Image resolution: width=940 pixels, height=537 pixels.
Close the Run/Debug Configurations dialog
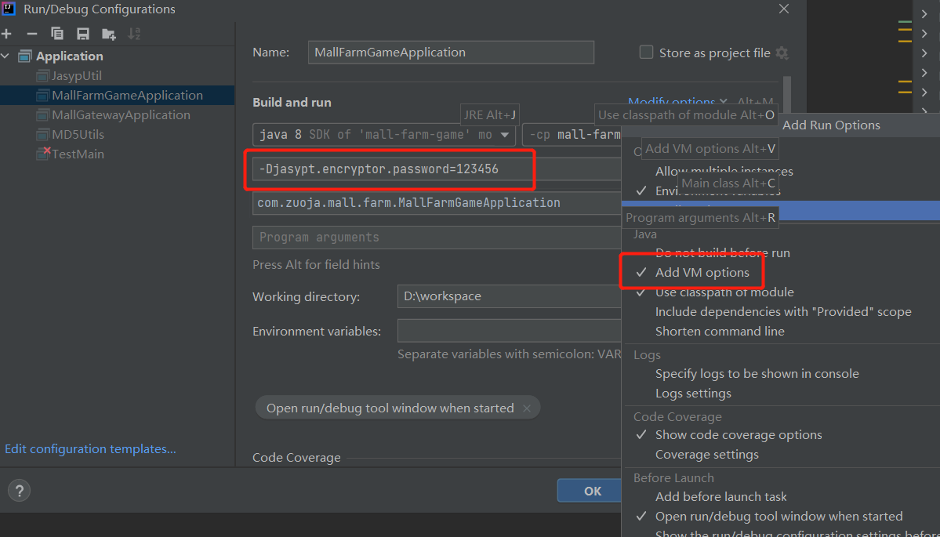[783, 9]
